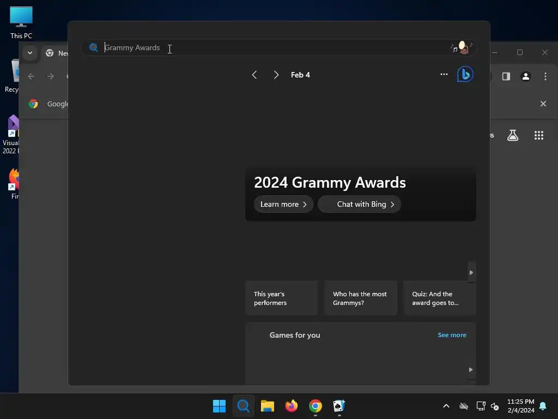Select the Chrome New Tab tab

[x=55, y=53]
